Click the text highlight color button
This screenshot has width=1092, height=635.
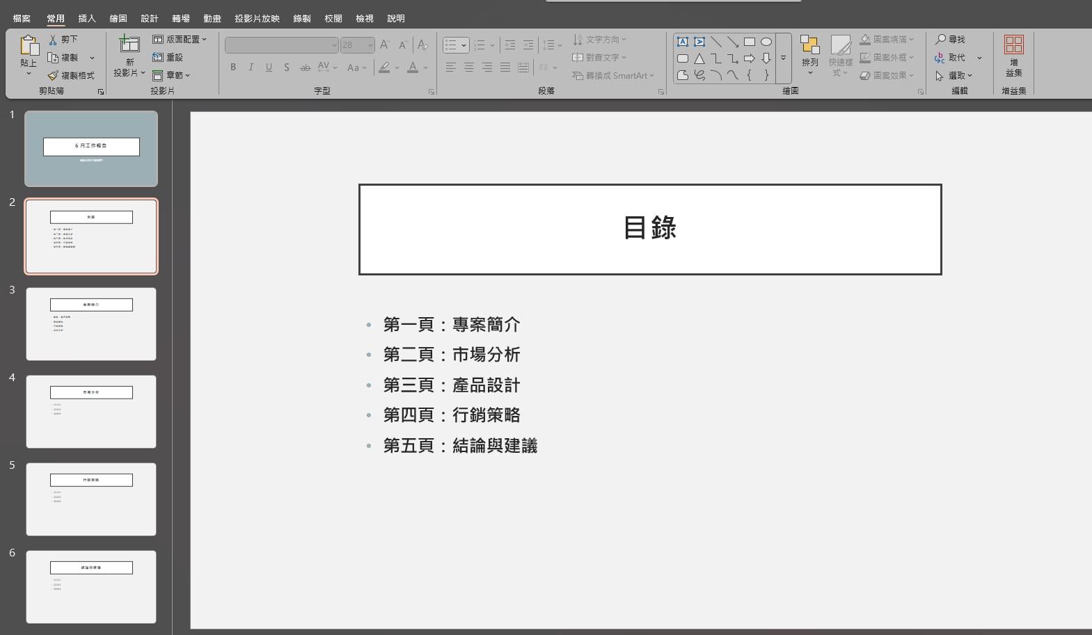click(x=384, y=67)
